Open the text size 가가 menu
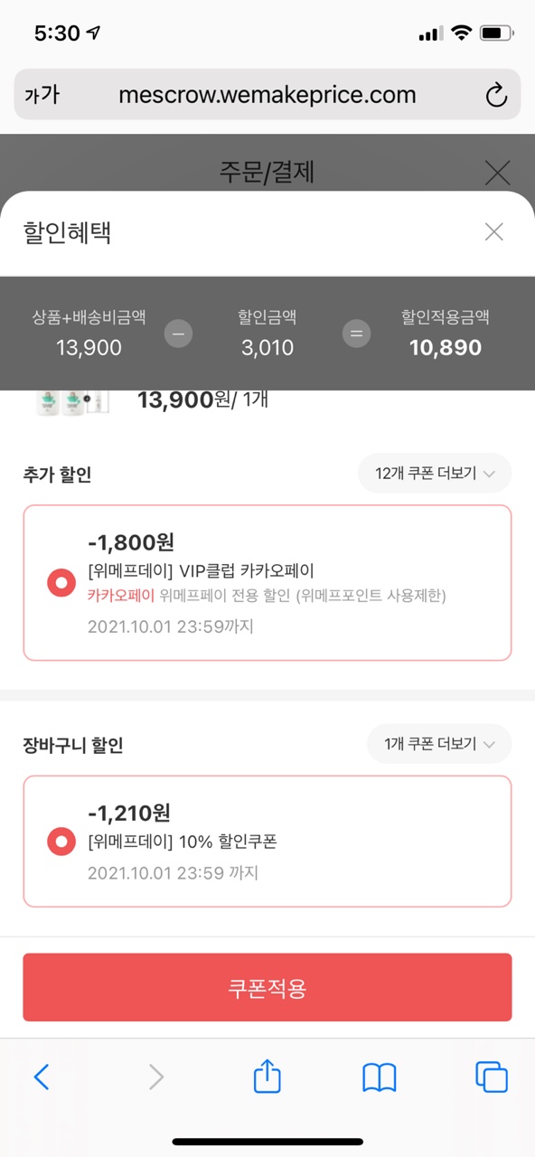Image resolution: width=535 pixels, height=1157 pixels. (42, 94)
